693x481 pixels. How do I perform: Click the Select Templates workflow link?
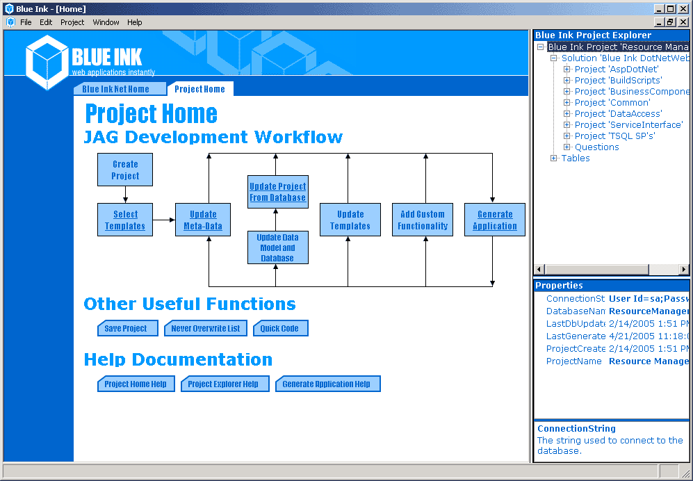pos(125,220)
